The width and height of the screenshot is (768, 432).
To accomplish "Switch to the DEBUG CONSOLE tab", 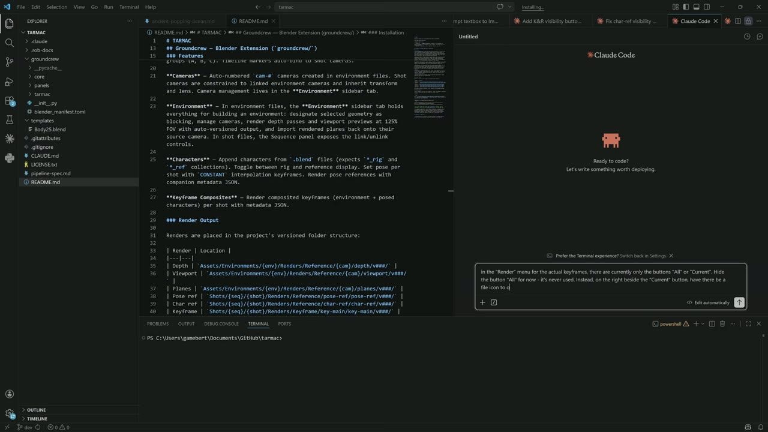I will tap(221, 324).
